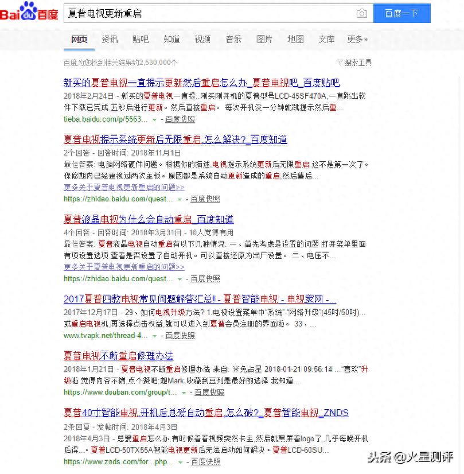Click the camera icon for image search
This screenshot has width=464, height=474.
361,13
